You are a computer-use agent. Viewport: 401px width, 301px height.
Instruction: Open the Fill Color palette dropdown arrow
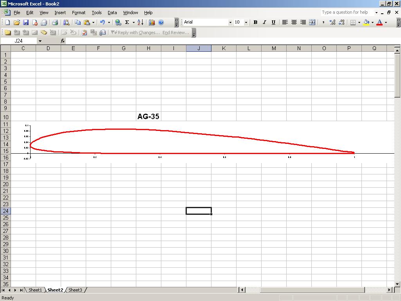click(373, 22)
